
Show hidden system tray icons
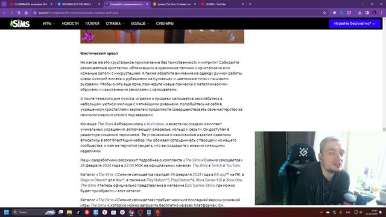point(321,212)
